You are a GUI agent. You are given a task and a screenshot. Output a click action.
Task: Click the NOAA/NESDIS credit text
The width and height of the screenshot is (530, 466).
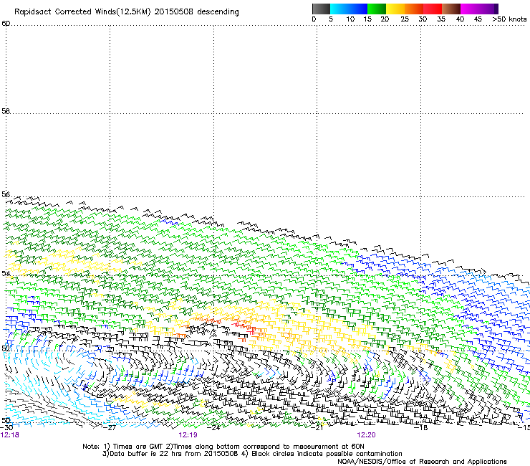click(x=422, y=462)
